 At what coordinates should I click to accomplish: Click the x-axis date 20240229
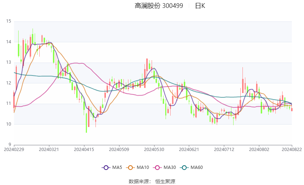[x=14, y=150]
